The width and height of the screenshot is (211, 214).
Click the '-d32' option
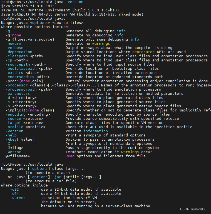[14, 190]
